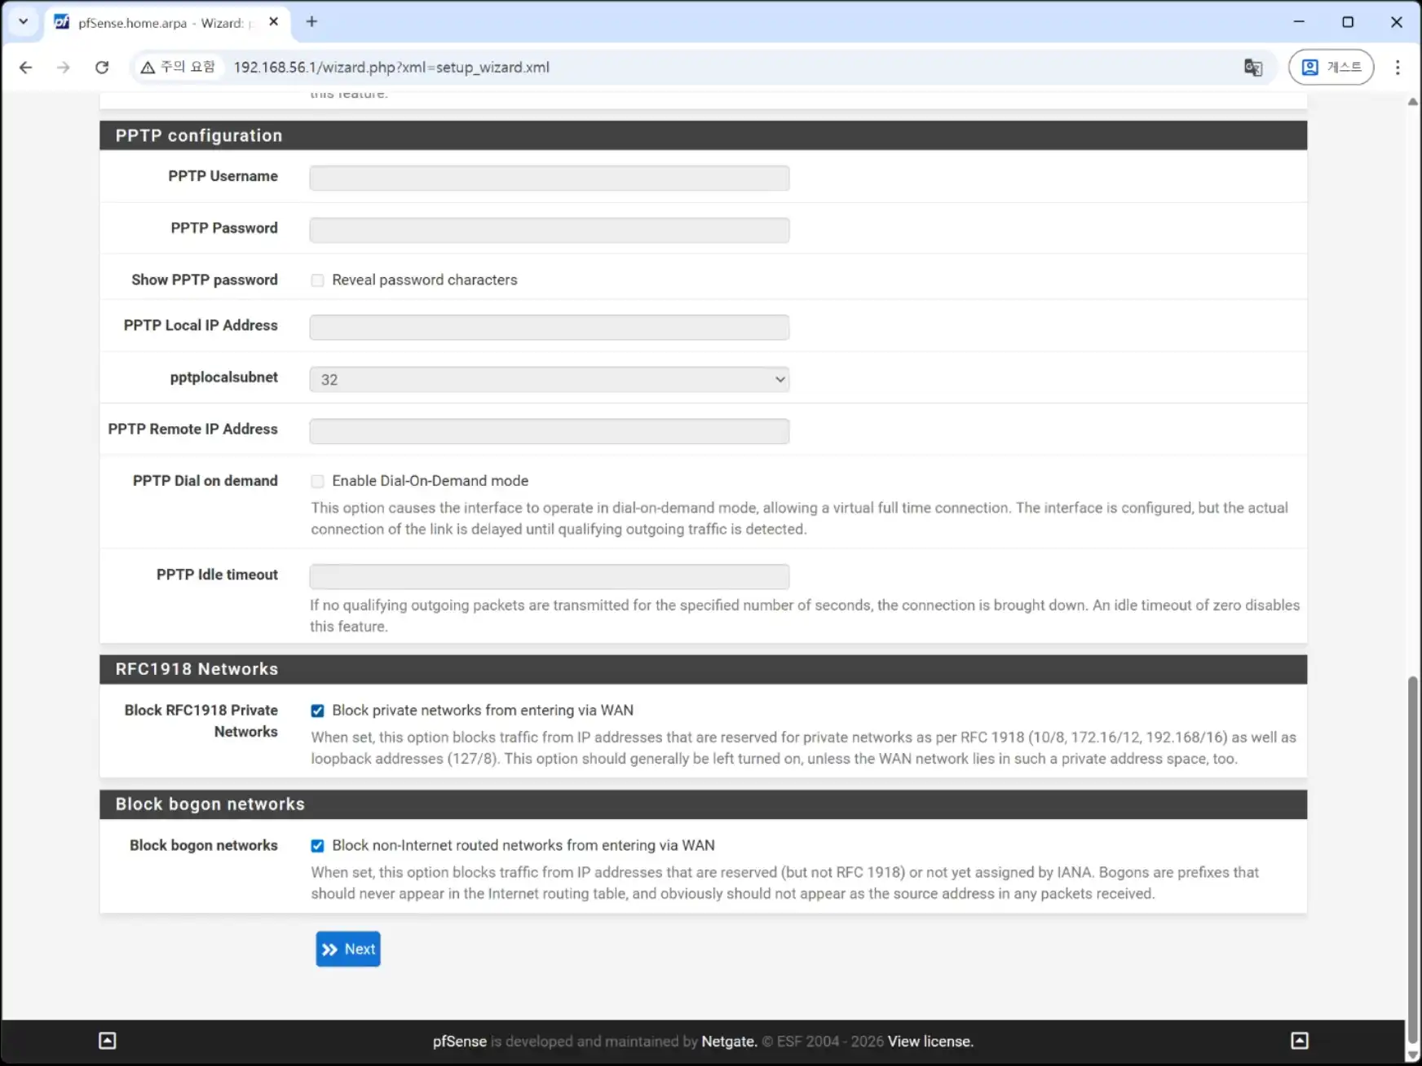Expand the tab search dropdown arrow
1422x1066 pixels.
(x=23, y=22)
